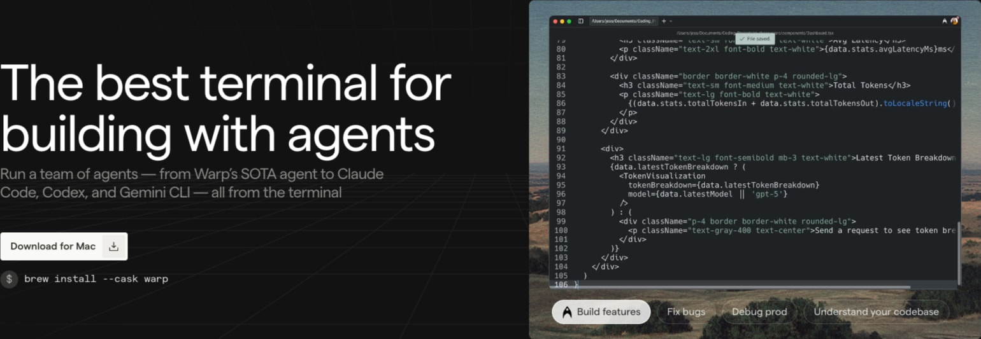Click the file path breadcrumb ending in Dashboard.tsx
Image resolution: width=981 pixels, height=339 pixels.
point(754,32)
